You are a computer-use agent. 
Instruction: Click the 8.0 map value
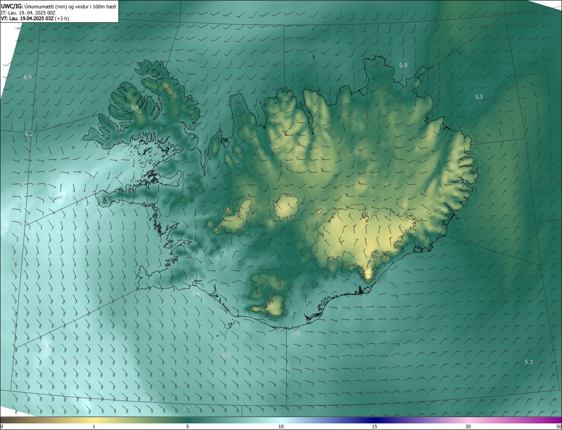click(226, 355)
